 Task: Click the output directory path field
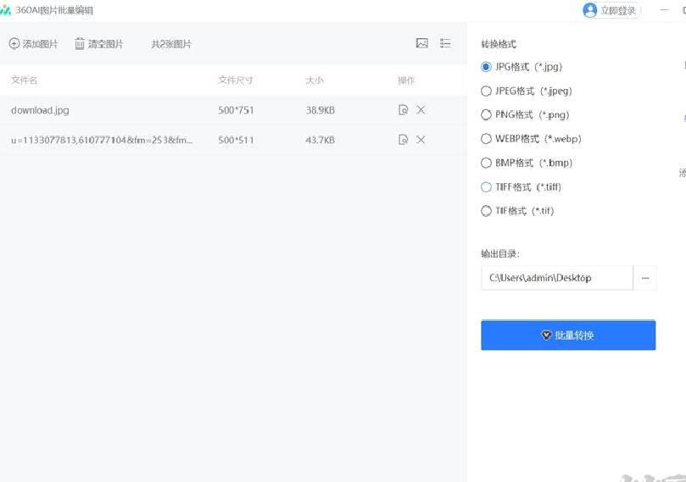click(557, 278)
